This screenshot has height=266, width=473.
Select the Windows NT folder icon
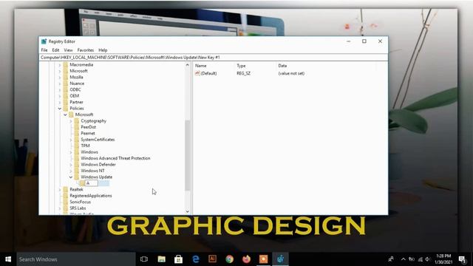click(77, 171)
